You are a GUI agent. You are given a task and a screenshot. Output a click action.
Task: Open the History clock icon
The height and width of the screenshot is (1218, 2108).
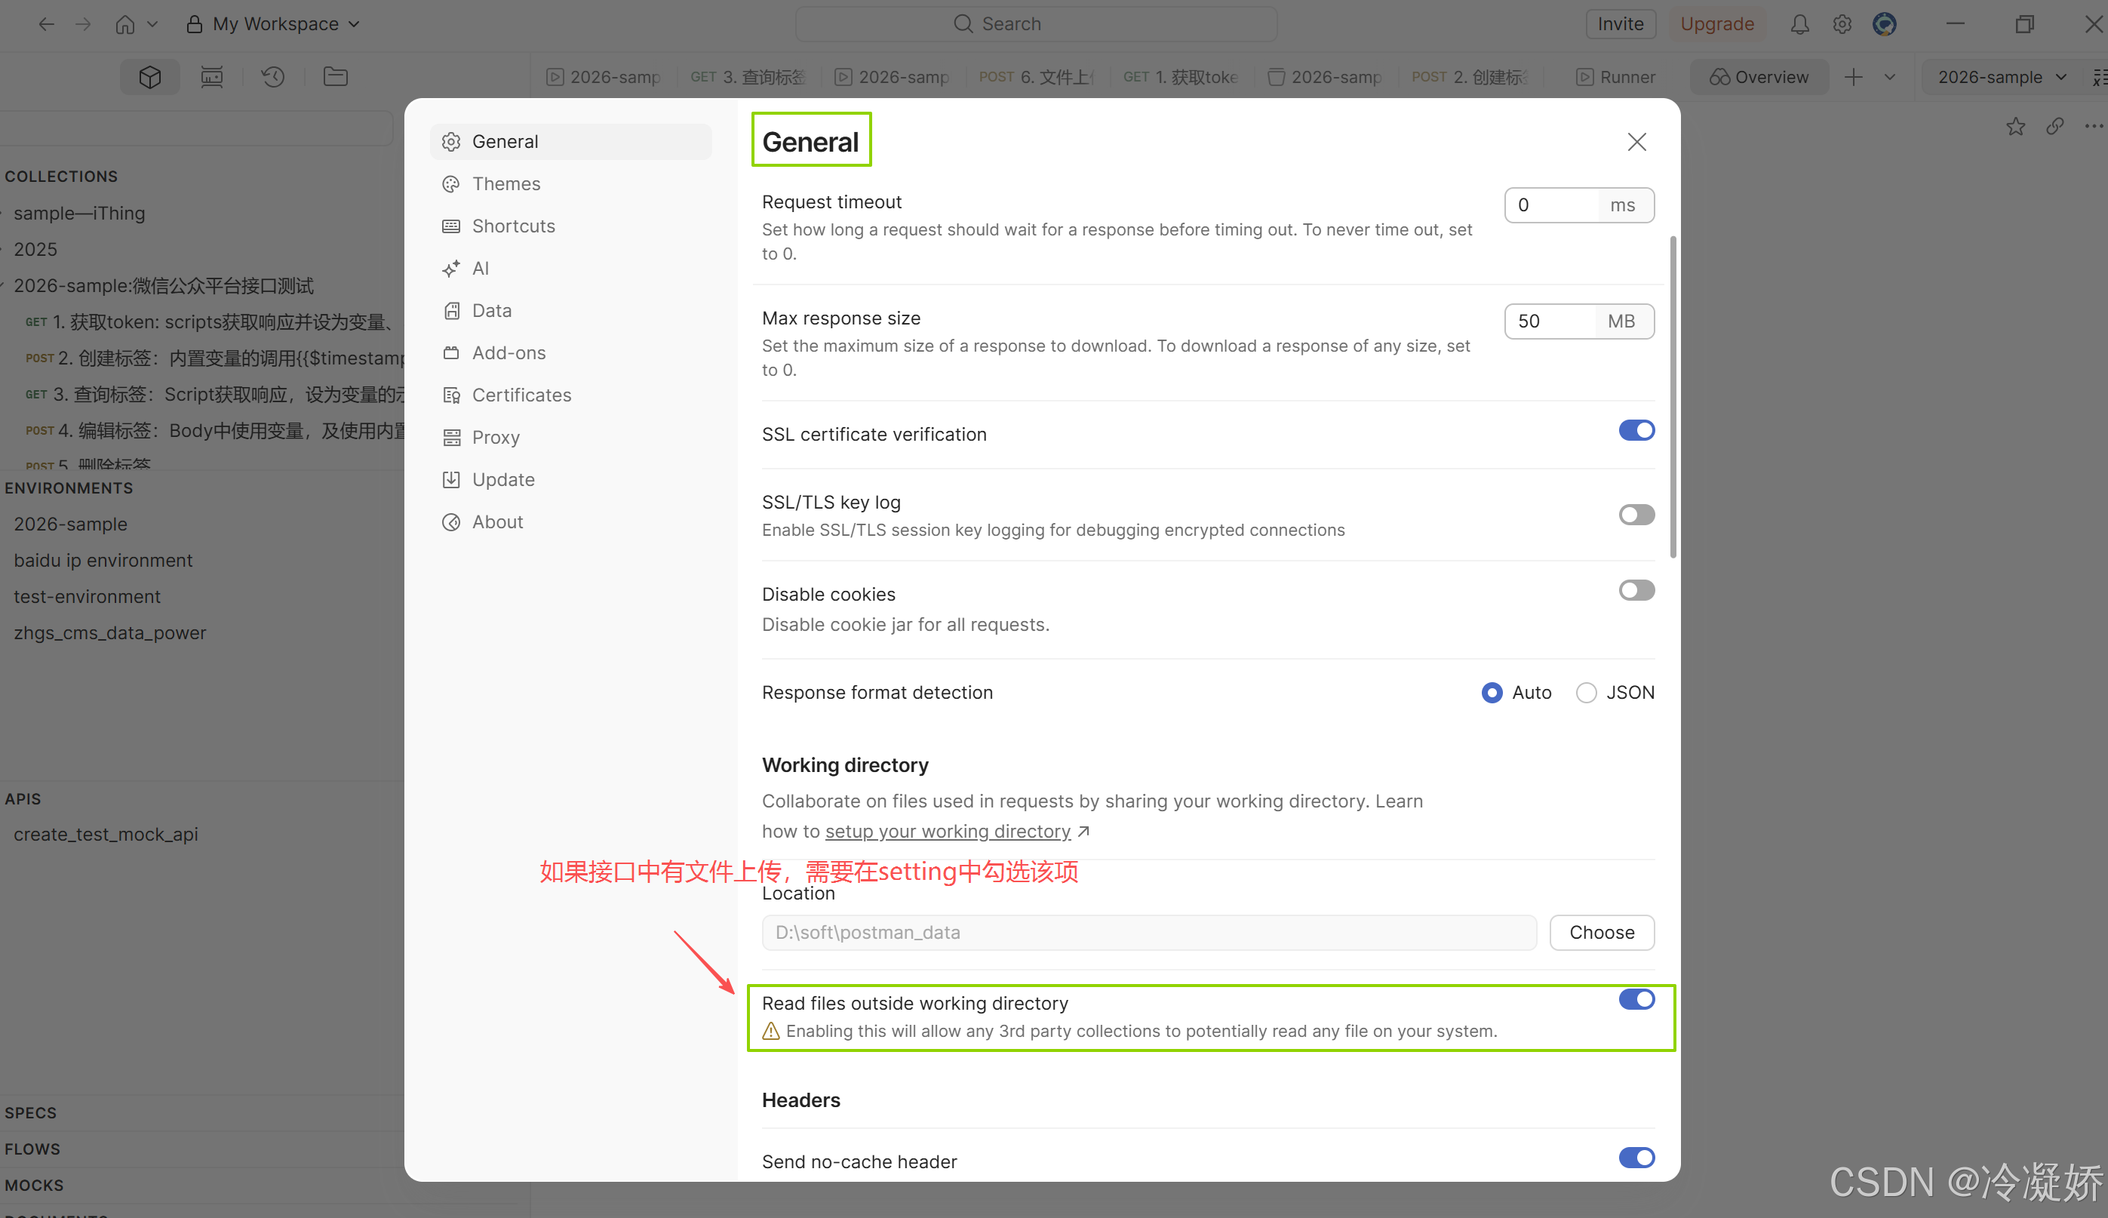(x=272, y=77)
